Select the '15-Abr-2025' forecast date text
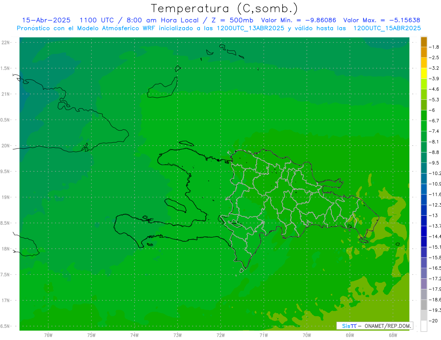This screenshot has height=340, width=441. (46, 20)
